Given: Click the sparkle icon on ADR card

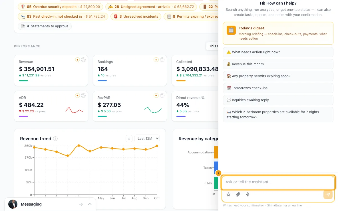Looking at the screenshot, I should click(x=77, y=96).
